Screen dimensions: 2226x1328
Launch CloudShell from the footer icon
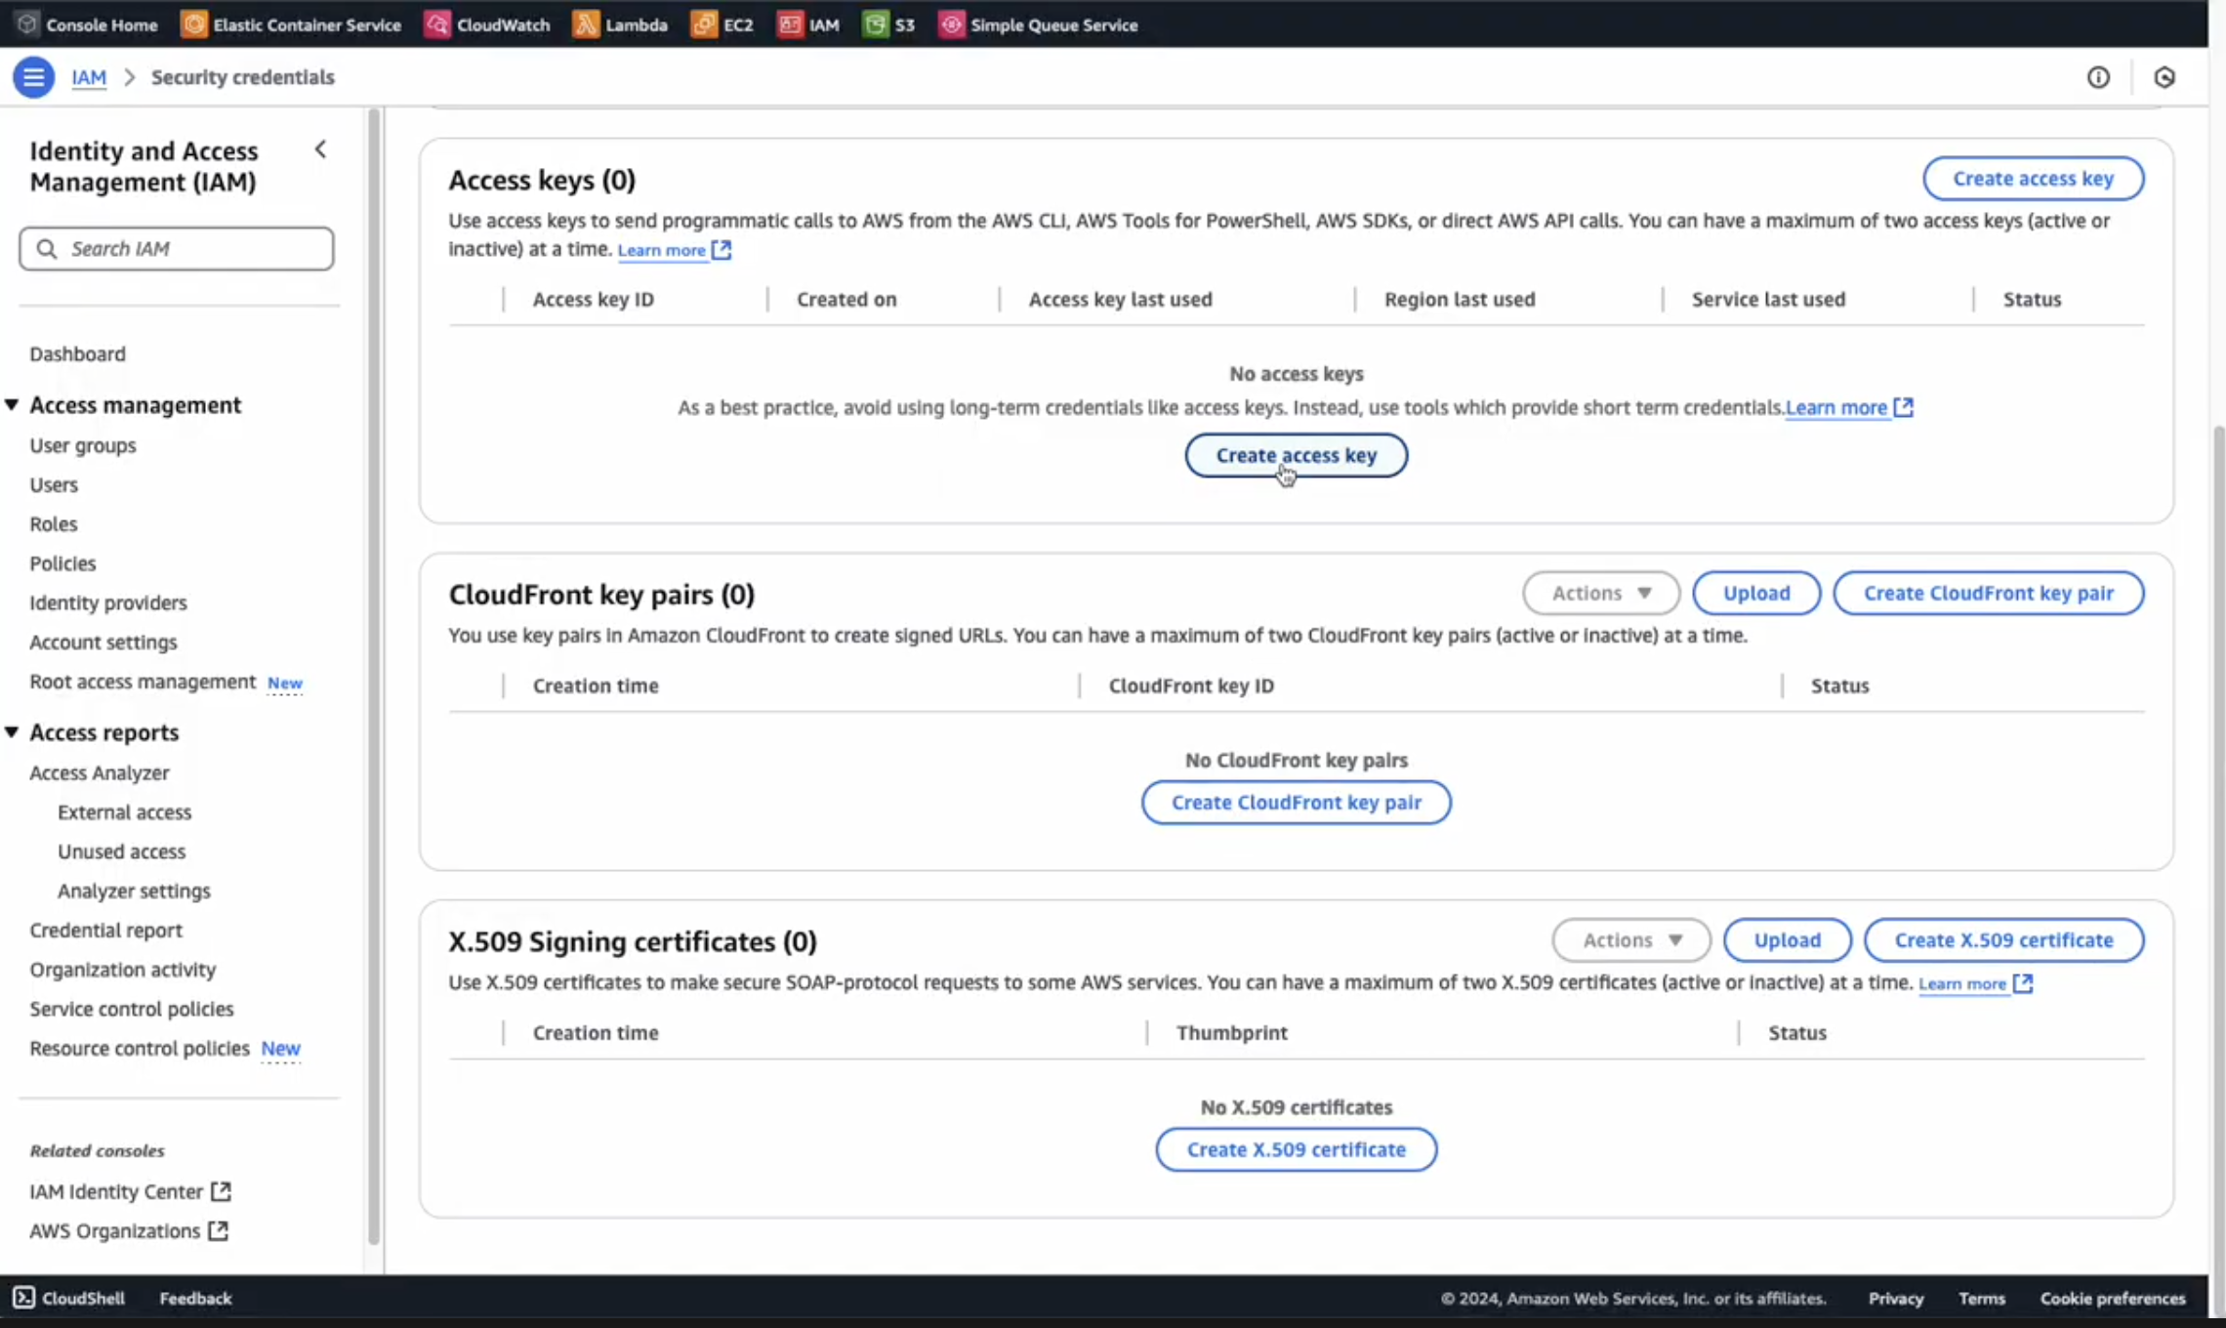(24, 1298)
